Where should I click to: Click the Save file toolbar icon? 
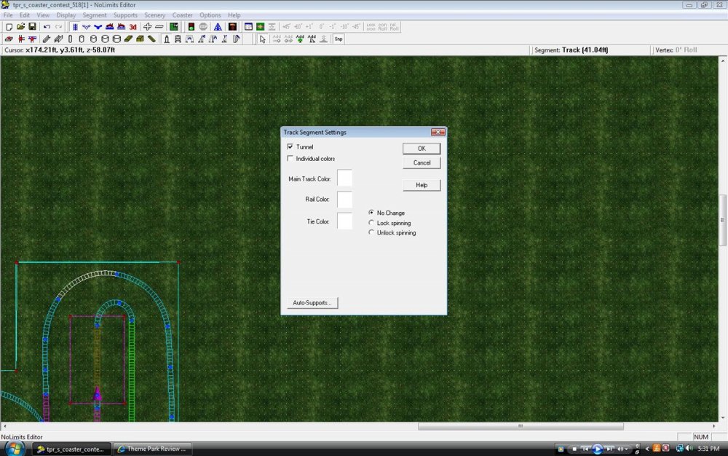pyautogui.click(x=32, y=27)
